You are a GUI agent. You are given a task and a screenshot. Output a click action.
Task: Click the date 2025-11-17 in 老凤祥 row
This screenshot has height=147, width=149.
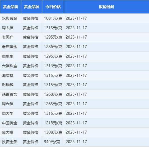pyautogui.click(x=76, y=37)
